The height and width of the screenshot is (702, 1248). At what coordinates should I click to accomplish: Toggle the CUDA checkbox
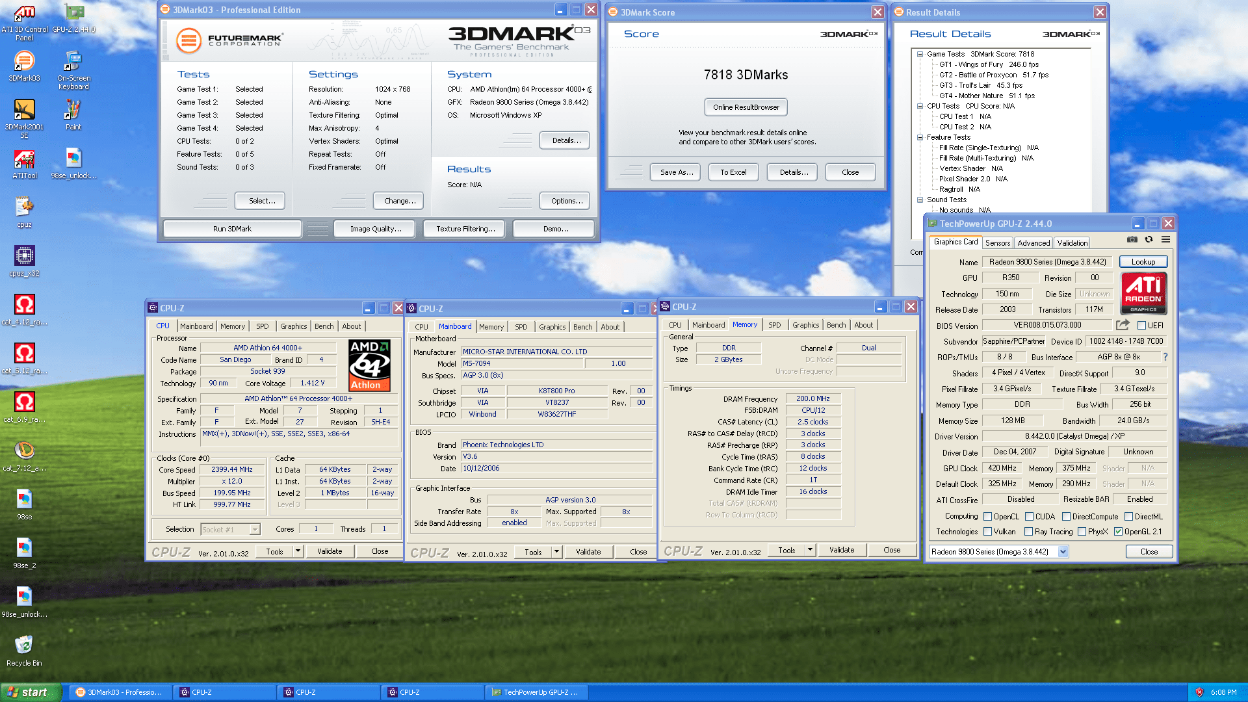1029,517
